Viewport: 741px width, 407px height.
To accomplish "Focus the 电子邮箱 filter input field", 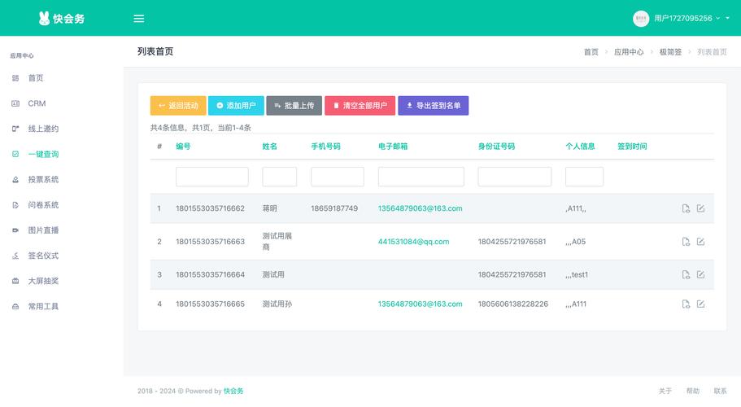I will 421,177.
